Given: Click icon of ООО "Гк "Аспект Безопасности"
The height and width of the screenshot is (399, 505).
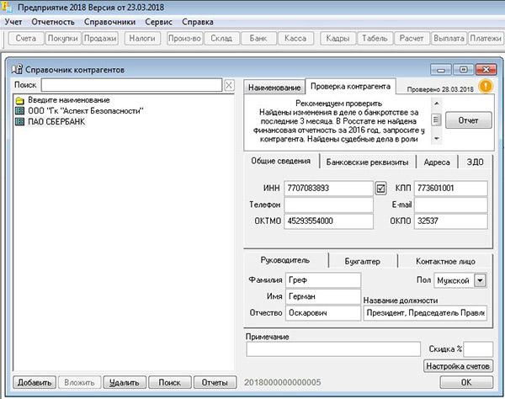Looking at the screenshot, I should [x=19, y=111].
